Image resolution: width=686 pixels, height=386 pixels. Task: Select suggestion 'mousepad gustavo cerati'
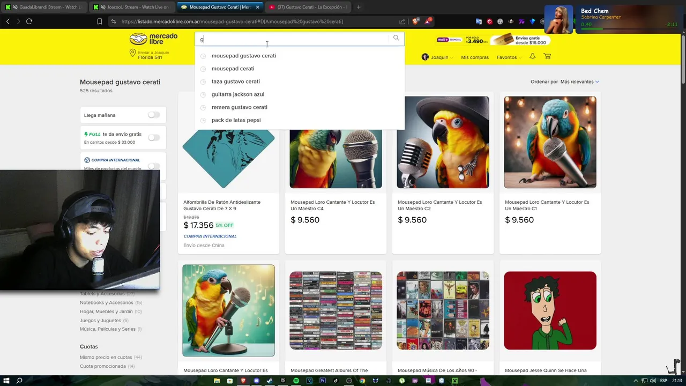[x=244, y=56]
